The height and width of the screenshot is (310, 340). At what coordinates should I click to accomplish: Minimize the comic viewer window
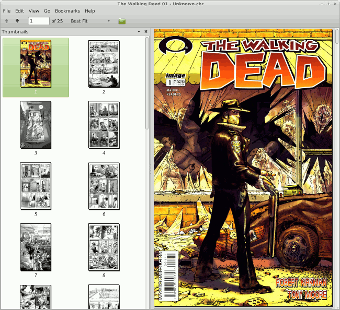click(x=322, y=4)
